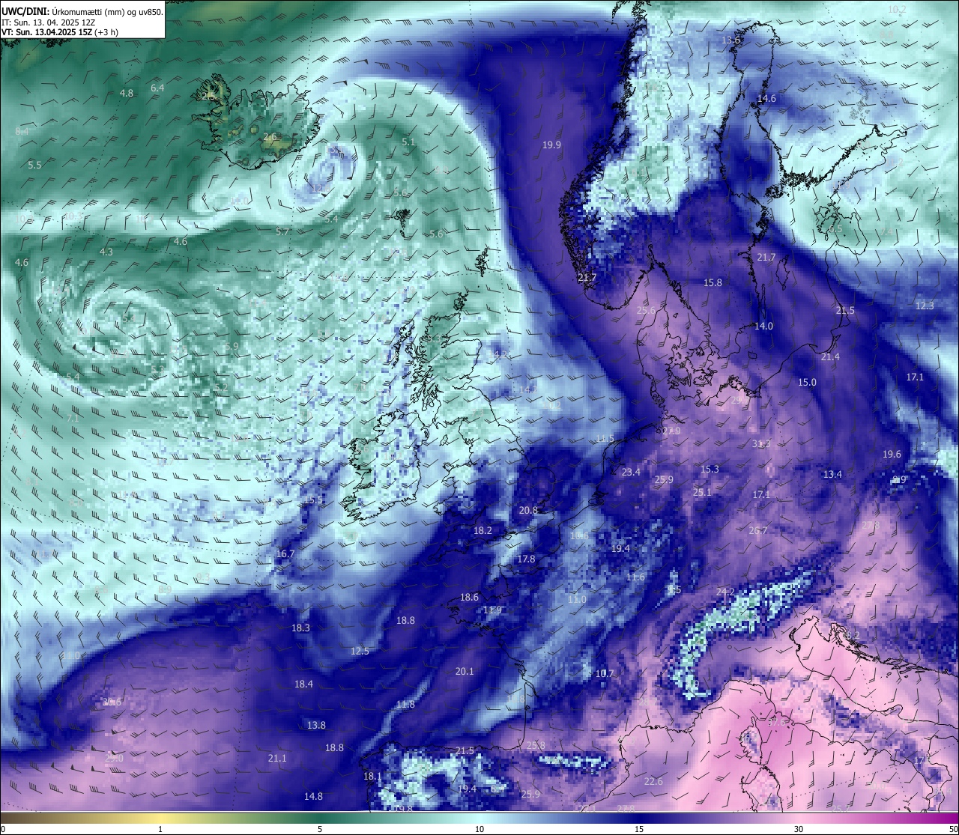Click the 12.5 value label

(x=360, y=651)
